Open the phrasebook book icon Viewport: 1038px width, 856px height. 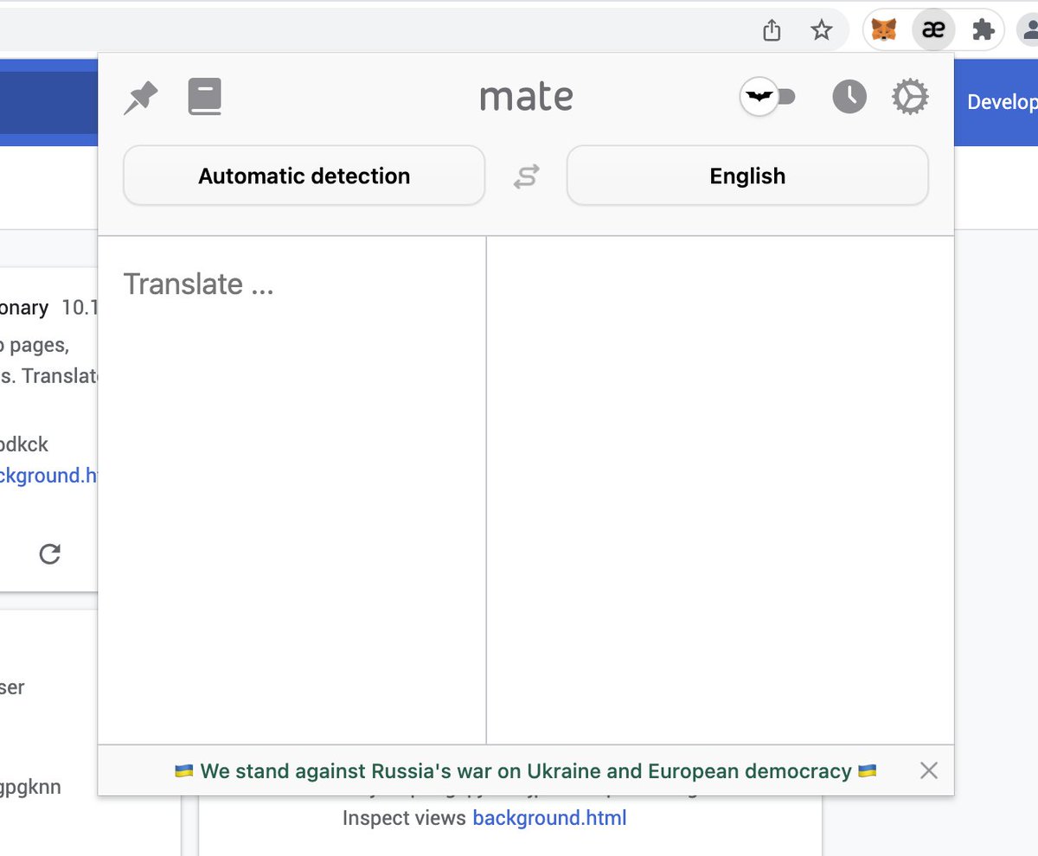[205, 97]
